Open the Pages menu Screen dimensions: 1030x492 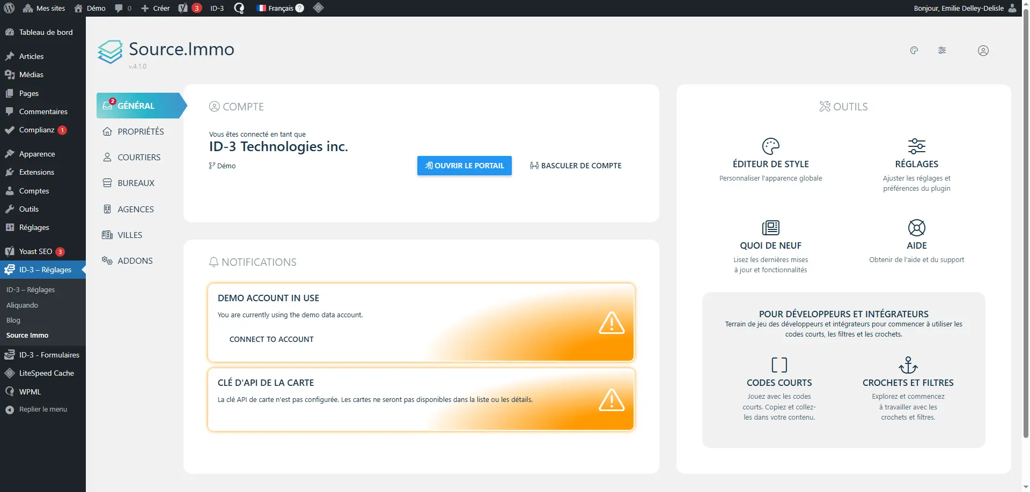point(43,93)
